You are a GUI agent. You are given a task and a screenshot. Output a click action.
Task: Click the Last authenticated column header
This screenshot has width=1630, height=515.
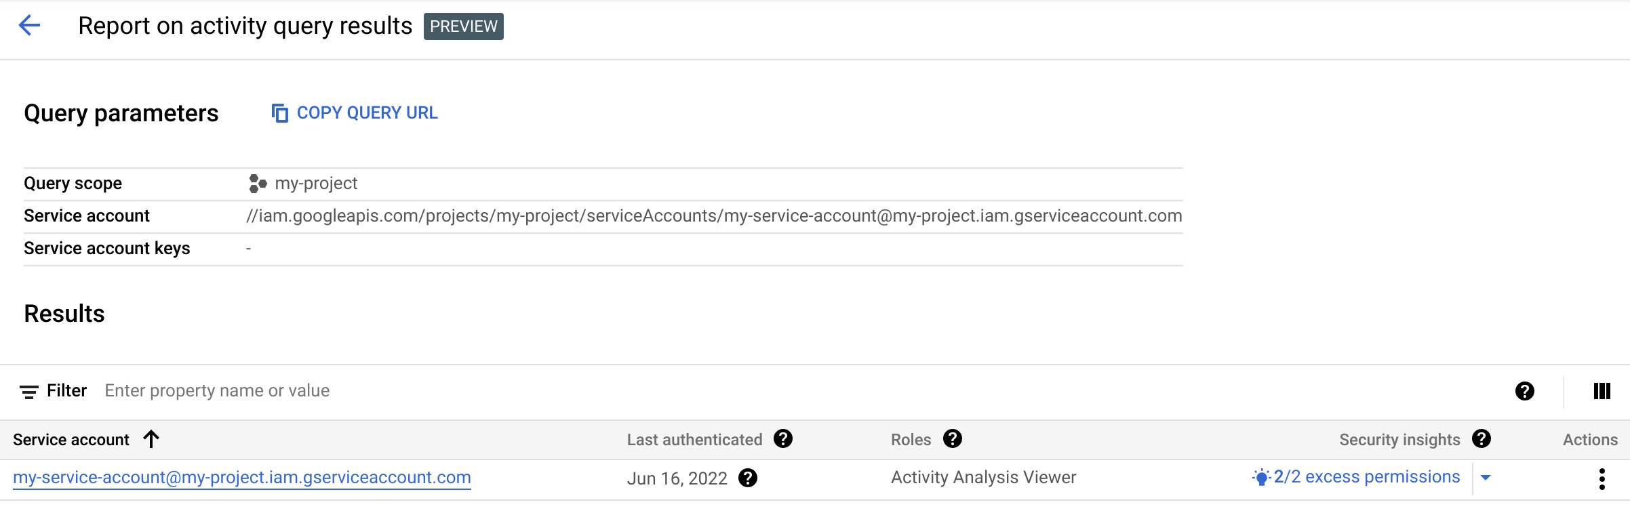694,440
